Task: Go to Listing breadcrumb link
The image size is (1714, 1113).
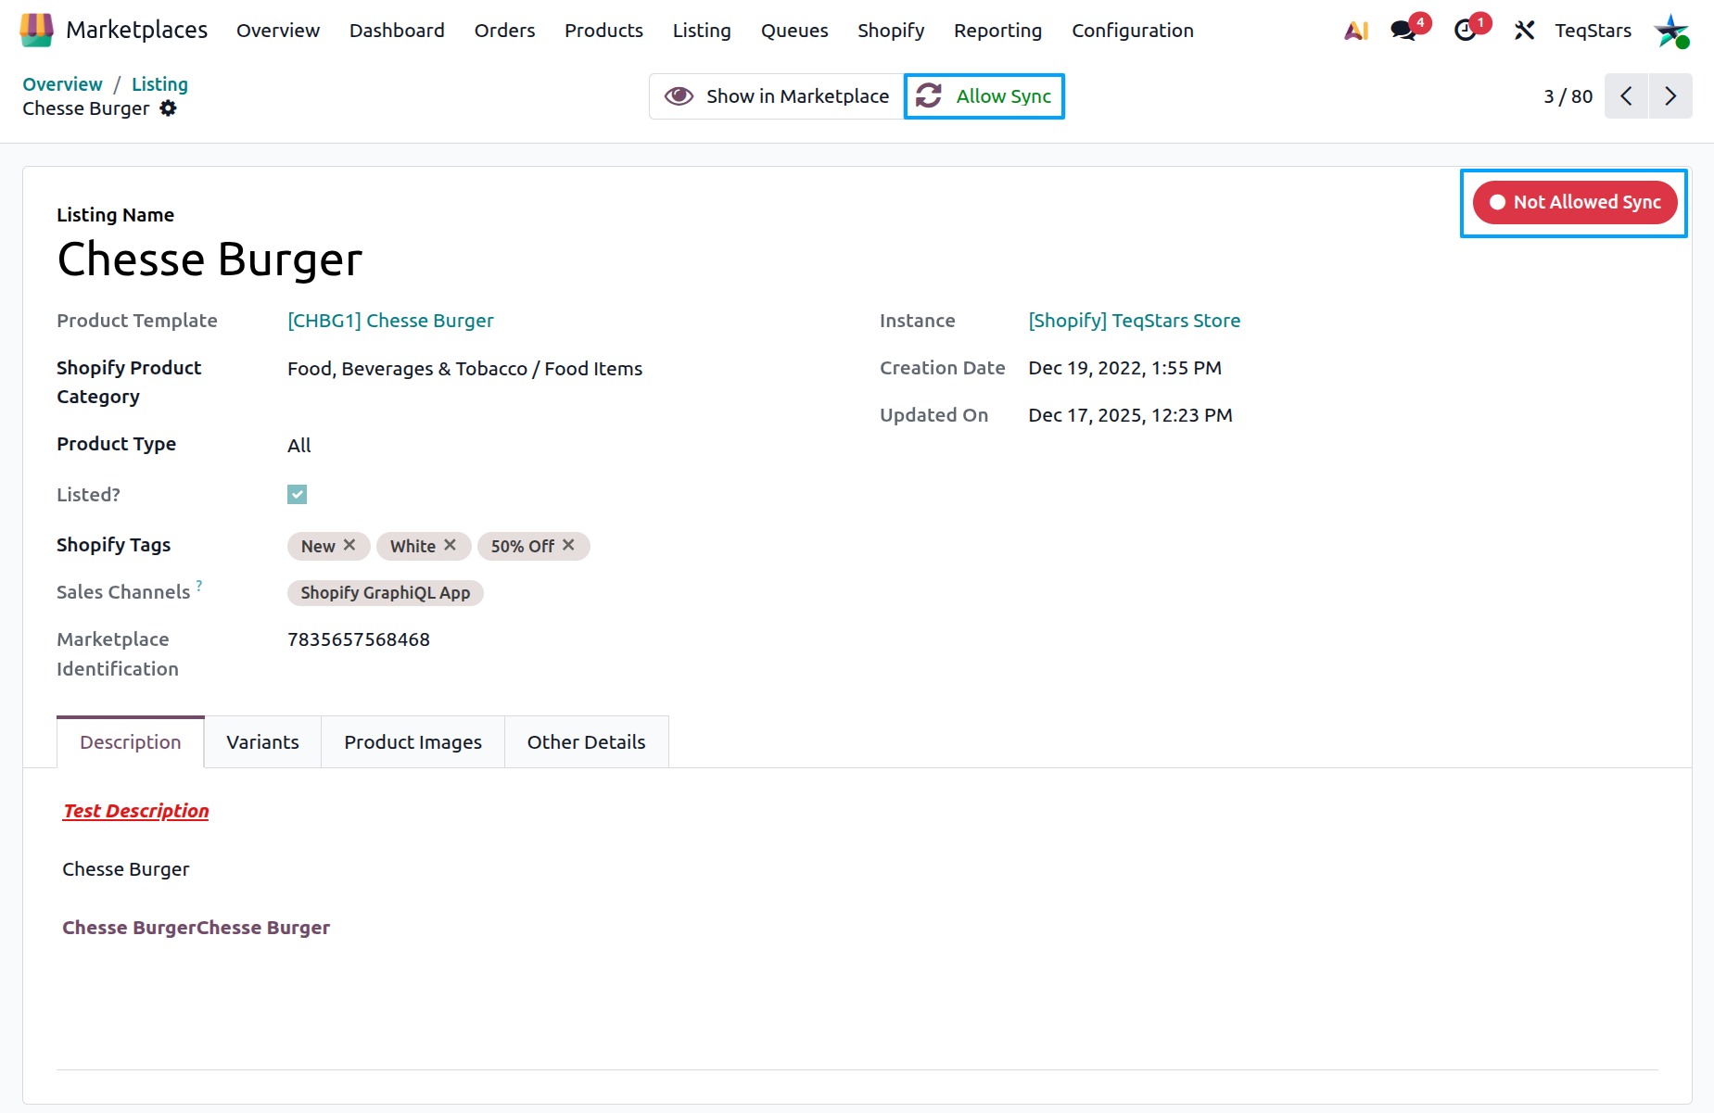Action: [x=159, y=84]
